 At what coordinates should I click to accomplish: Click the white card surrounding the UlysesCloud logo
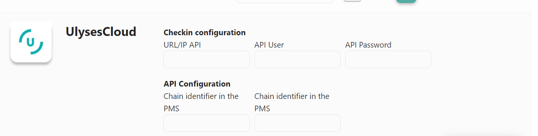pyautogui.click(x=31, y=42)
